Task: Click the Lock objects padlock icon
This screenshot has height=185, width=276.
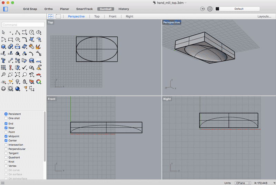Action: [24, 82]
